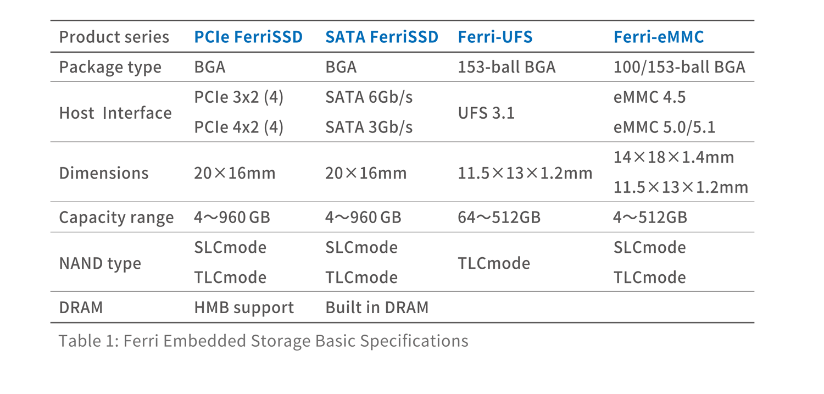Click the Capacity range row label

click(116, 218)
